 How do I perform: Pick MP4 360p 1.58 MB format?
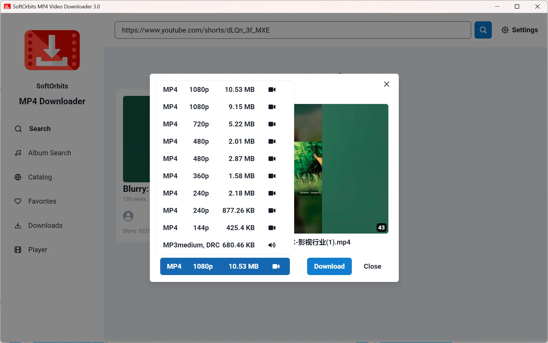[x=225, y=176]
